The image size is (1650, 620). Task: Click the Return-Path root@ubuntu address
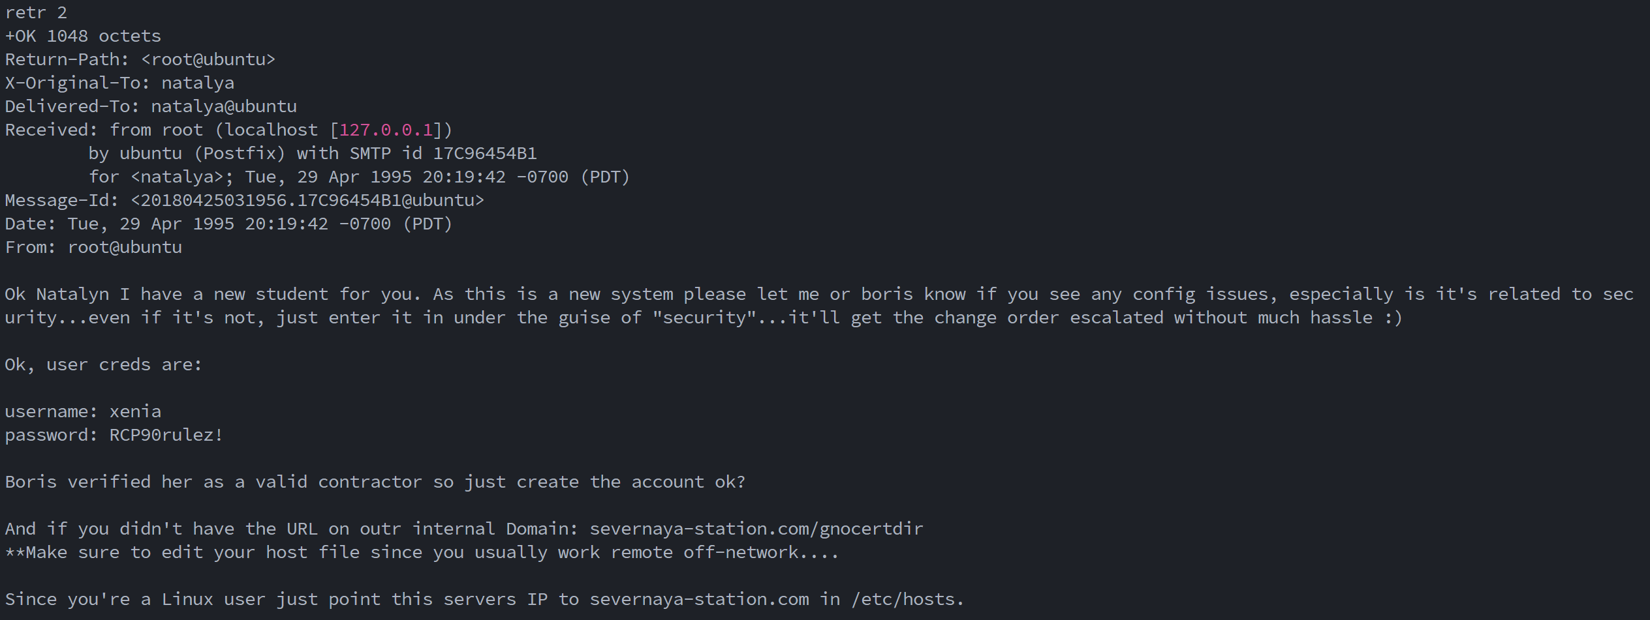pyautogui.click(x=208, y=59)
